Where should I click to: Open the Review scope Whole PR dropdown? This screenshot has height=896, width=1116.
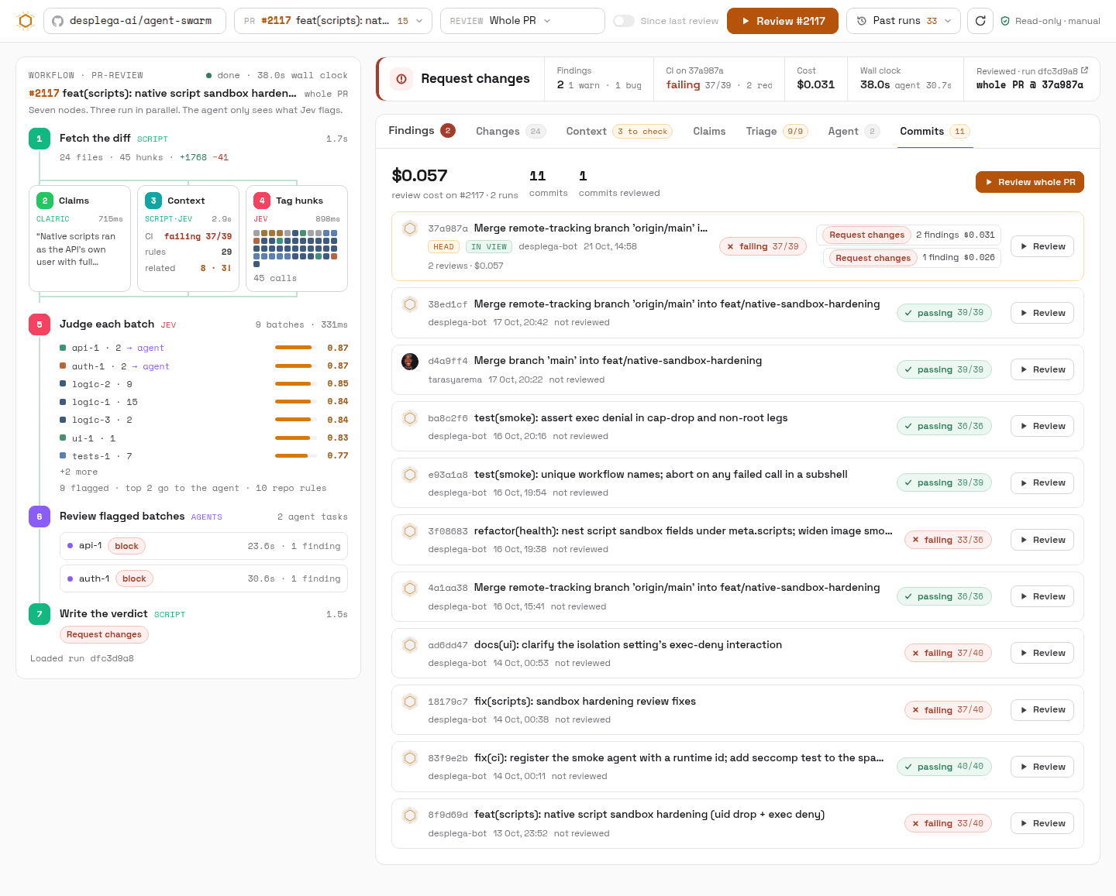coord(522,21)
